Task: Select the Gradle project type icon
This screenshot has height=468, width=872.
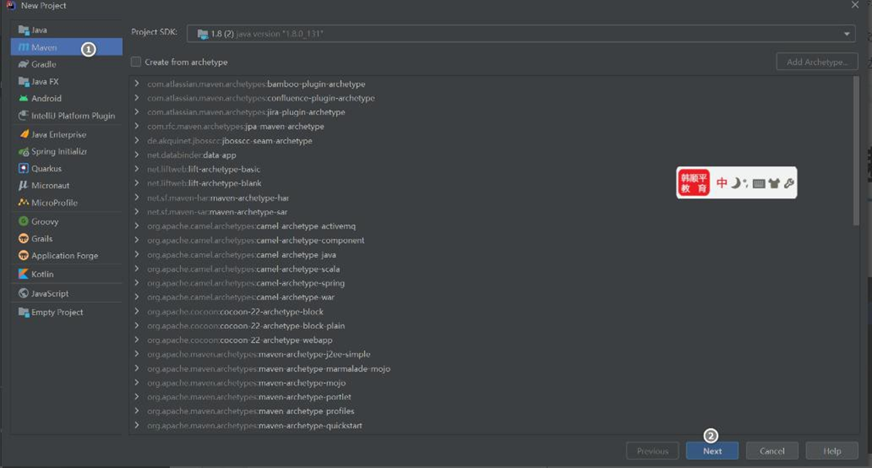Action: click(24, 64)
